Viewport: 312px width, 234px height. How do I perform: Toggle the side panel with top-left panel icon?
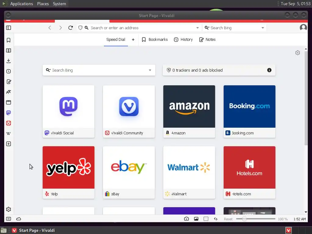(x=9, y=28)
